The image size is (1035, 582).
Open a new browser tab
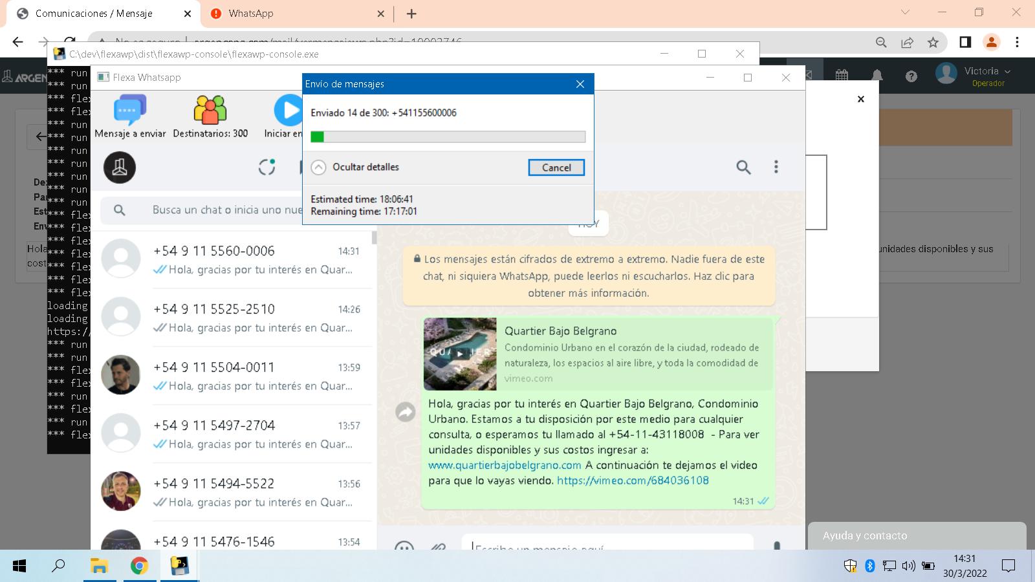[411, 14]
